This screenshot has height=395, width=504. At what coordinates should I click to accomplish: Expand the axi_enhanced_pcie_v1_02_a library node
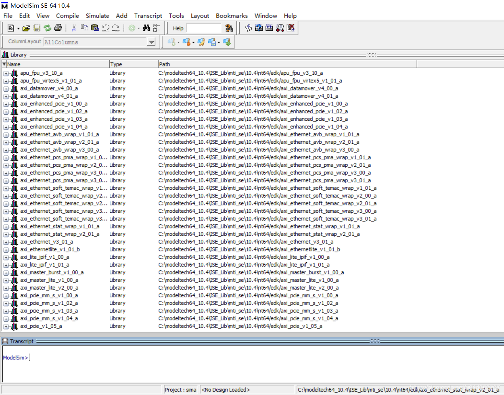tap(6, 112)
